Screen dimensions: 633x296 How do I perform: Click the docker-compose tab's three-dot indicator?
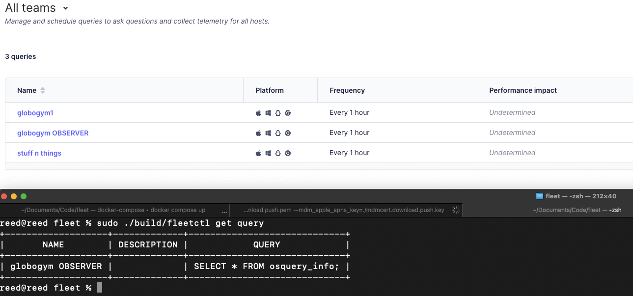[x=224, y=212]
